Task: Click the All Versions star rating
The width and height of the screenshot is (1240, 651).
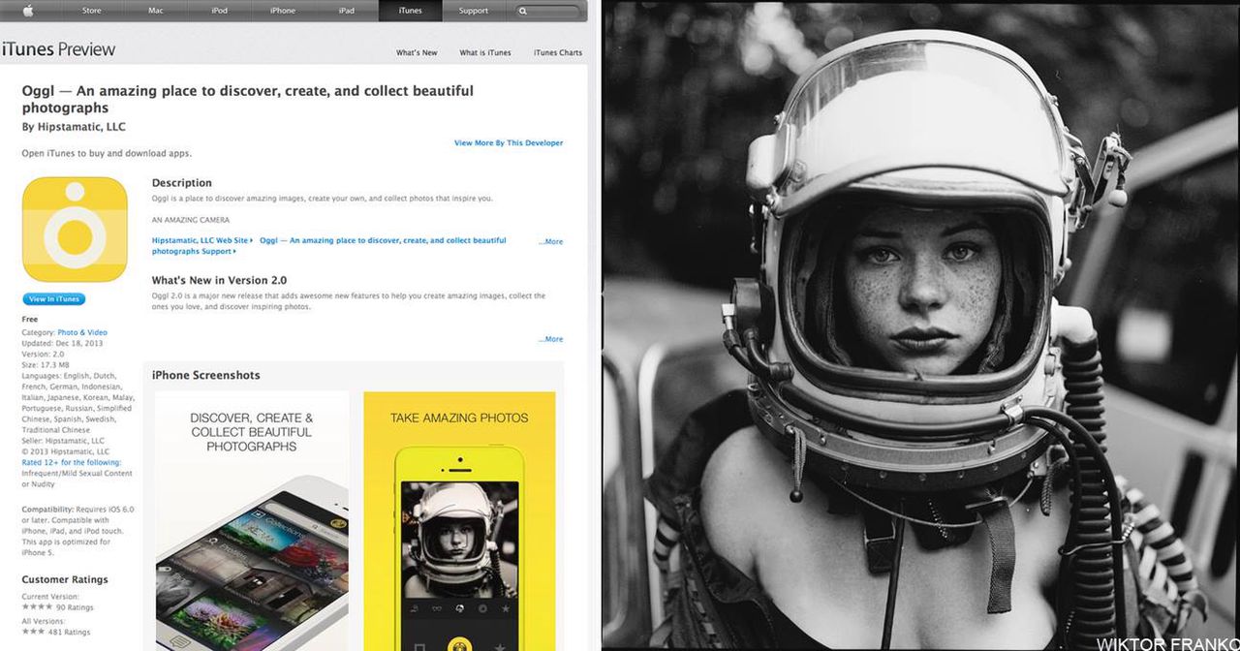Action: pyautogui.click(x=33, y=632)
